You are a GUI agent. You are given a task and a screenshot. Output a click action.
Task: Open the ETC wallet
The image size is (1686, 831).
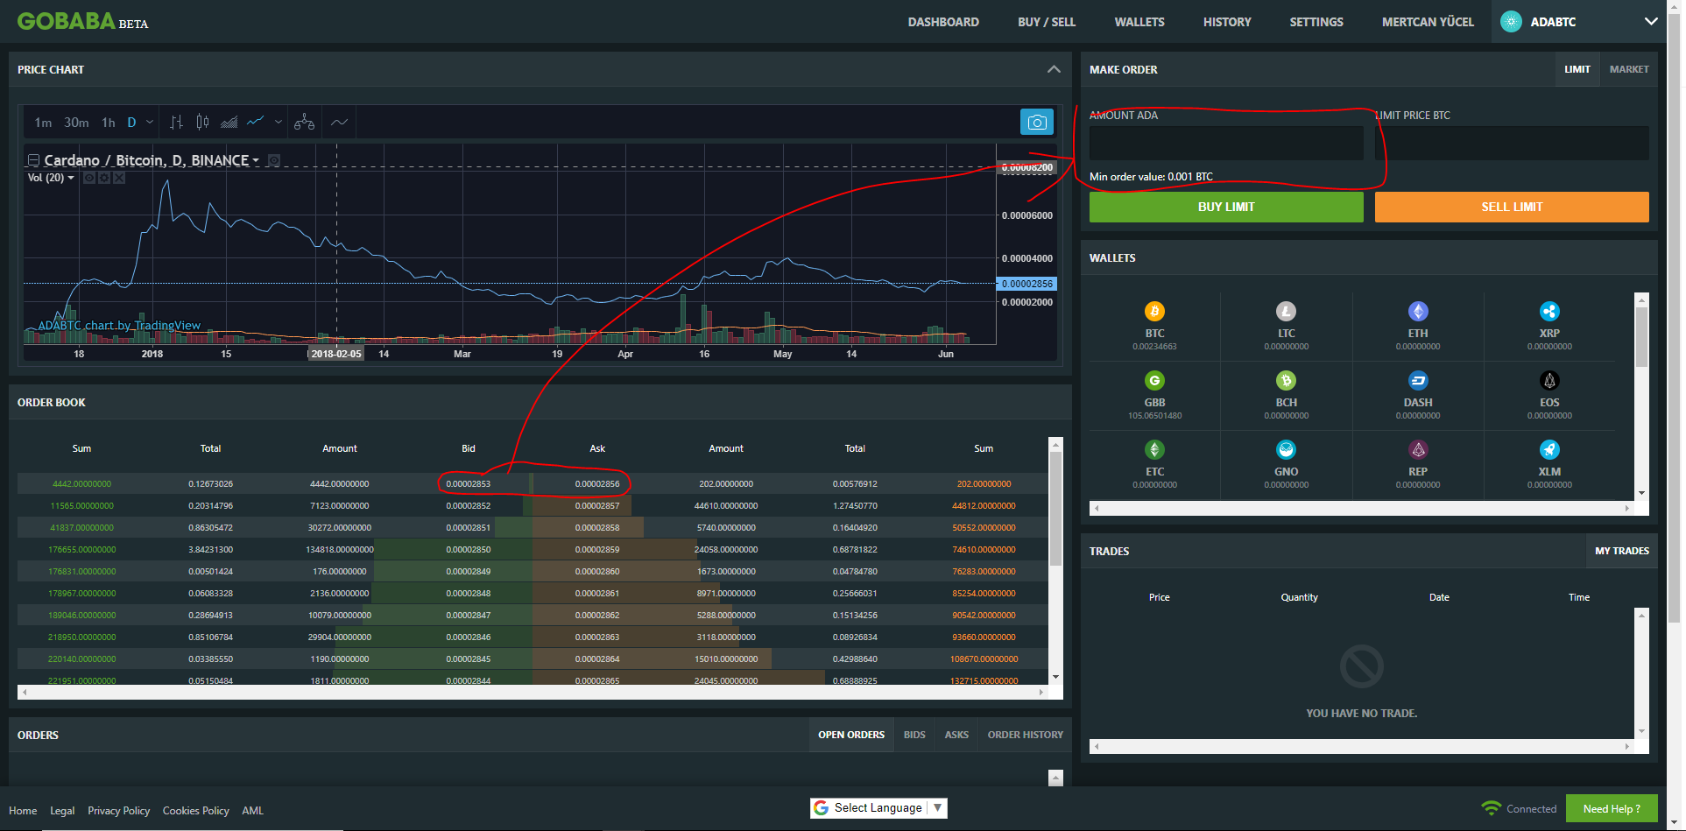click(1154, 464)
